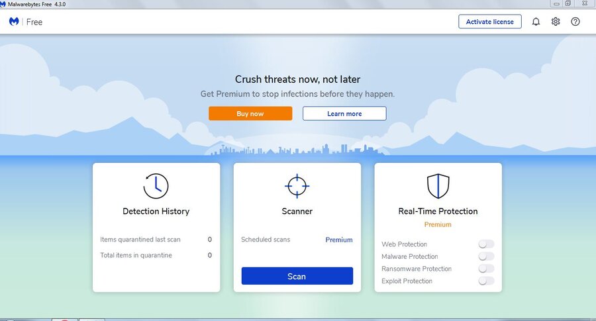The height and width of the screenshot is (321, 596).
Task: Click the 'Crush threats now, not later' heading
Action: (x=297, y=79)
